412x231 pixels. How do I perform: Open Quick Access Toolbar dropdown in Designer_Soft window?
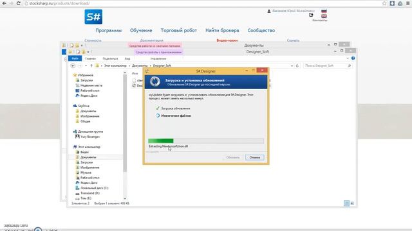coord(88,52)
